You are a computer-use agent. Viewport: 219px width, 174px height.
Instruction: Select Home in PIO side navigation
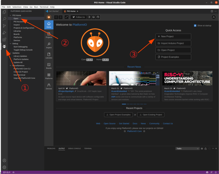tap(49, 25)
